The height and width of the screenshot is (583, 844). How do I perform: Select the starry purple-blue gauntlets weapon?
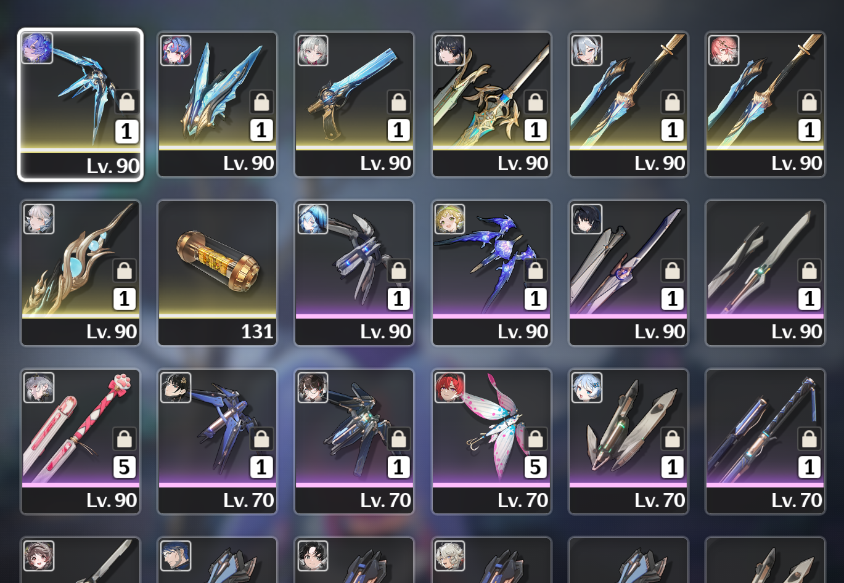(x=491, y=272)
